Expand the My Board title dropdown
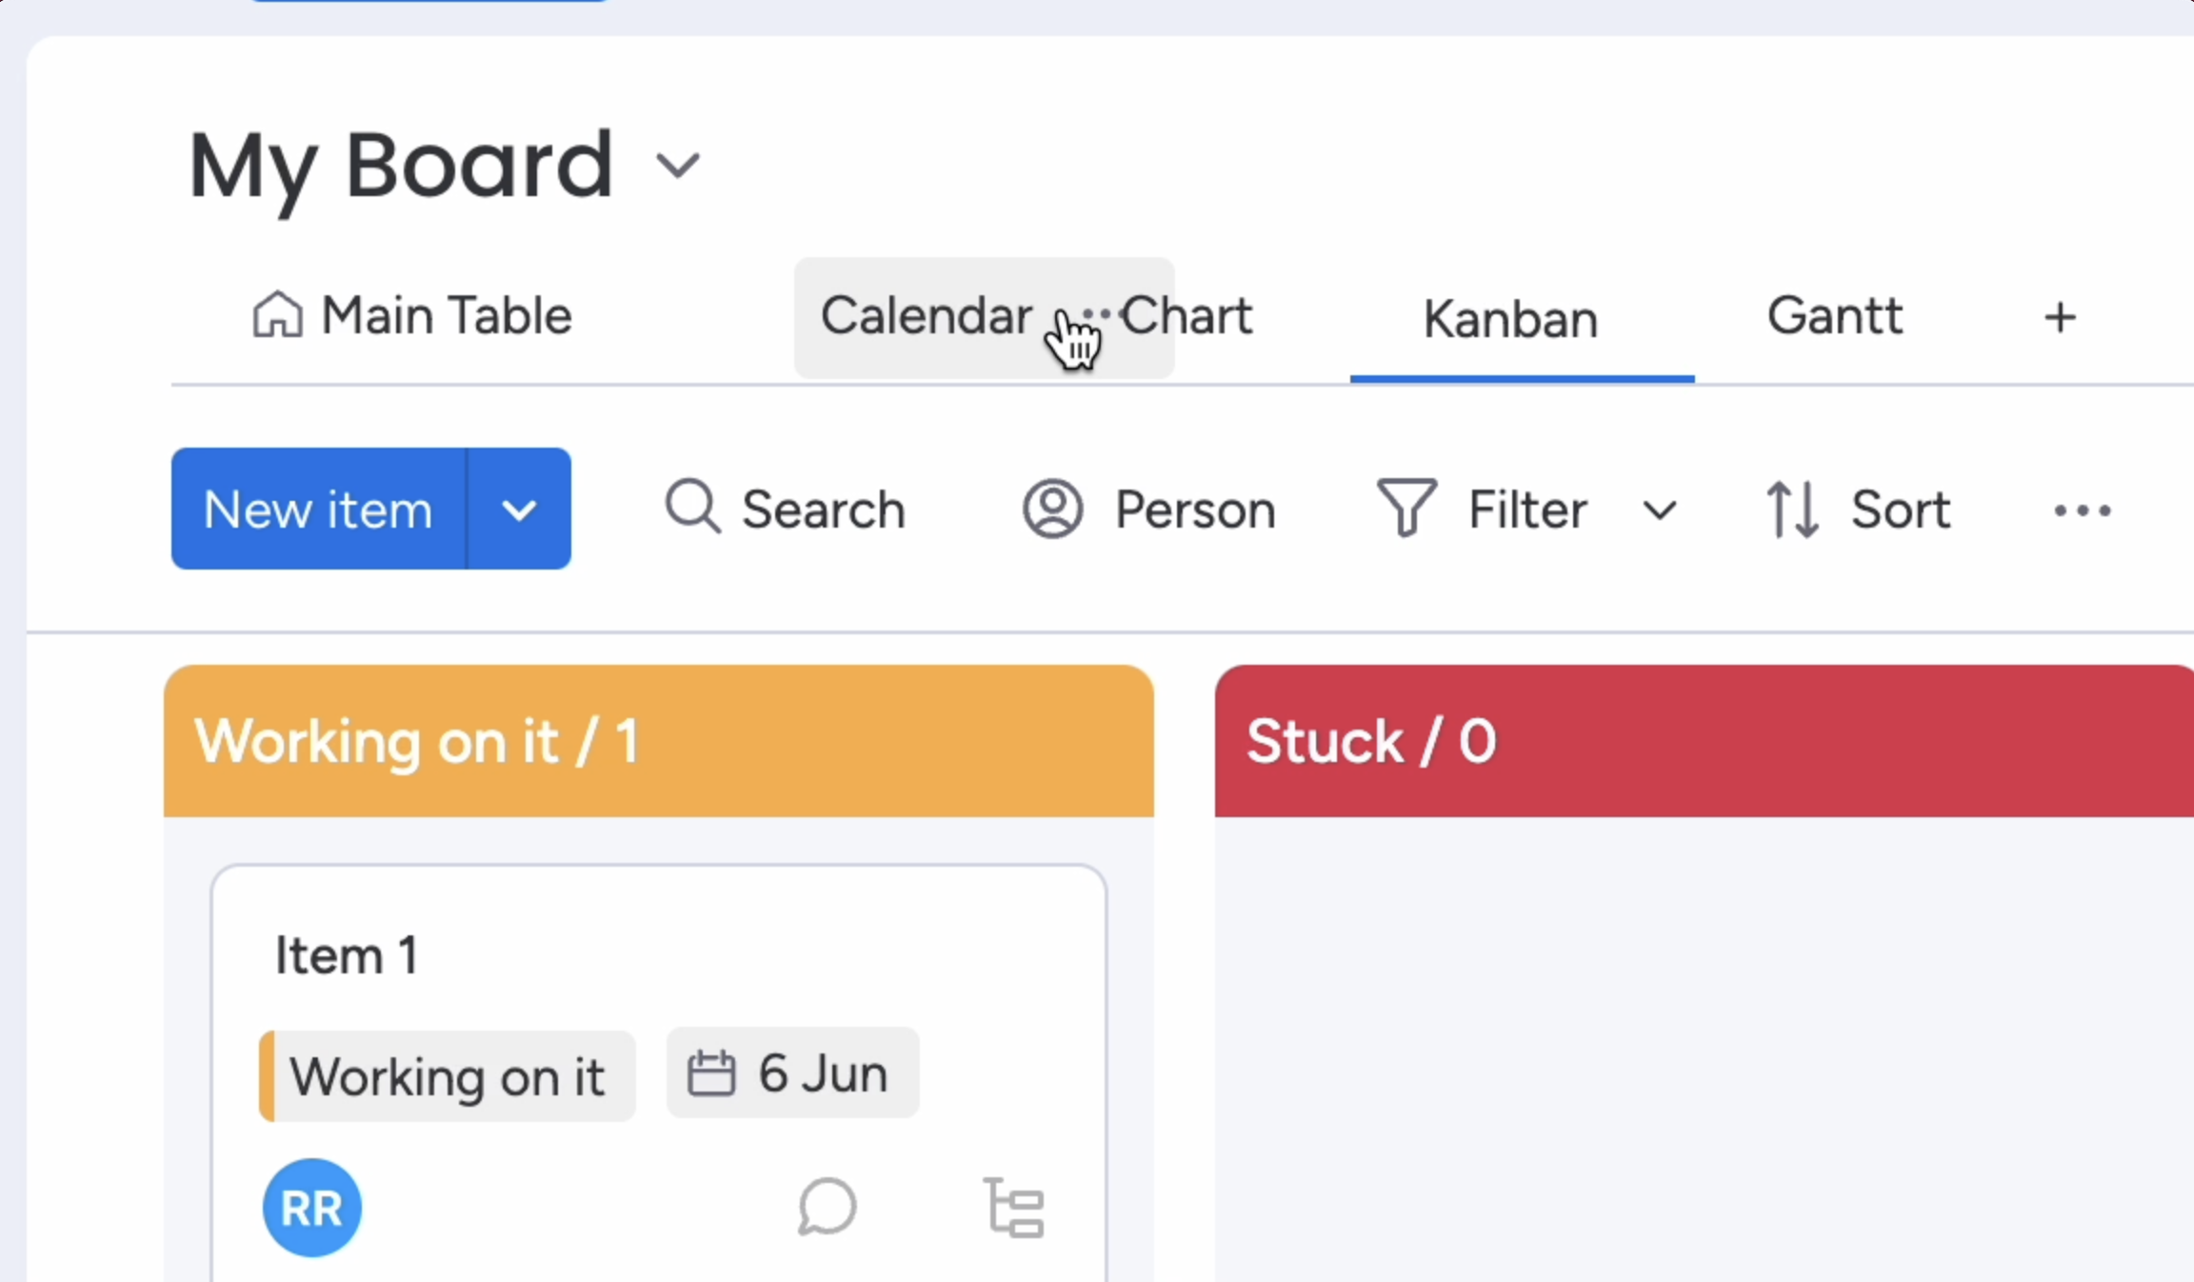This screenshot has height=1282, width=2194. point(678,164)
